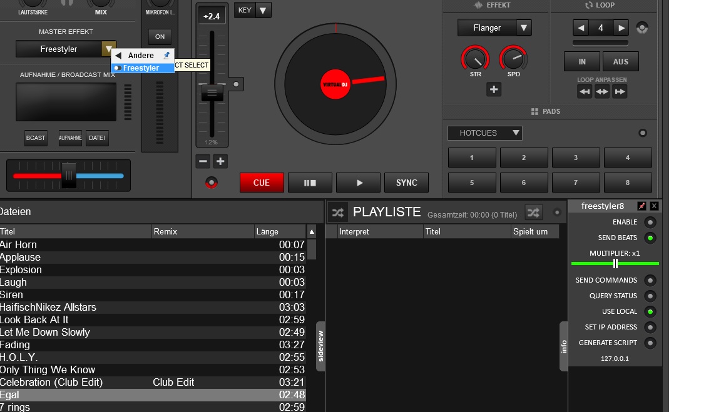
Task: Click the pitch fader handle
Action: (212, 93)
